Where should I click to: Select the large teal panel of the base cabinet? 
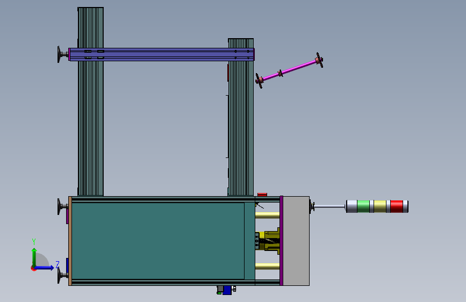tap(158, 241)
